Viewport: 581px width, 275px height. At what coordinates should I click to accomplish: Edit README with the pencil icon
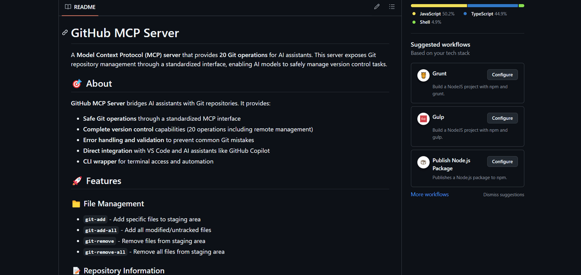tap(377, 6)
